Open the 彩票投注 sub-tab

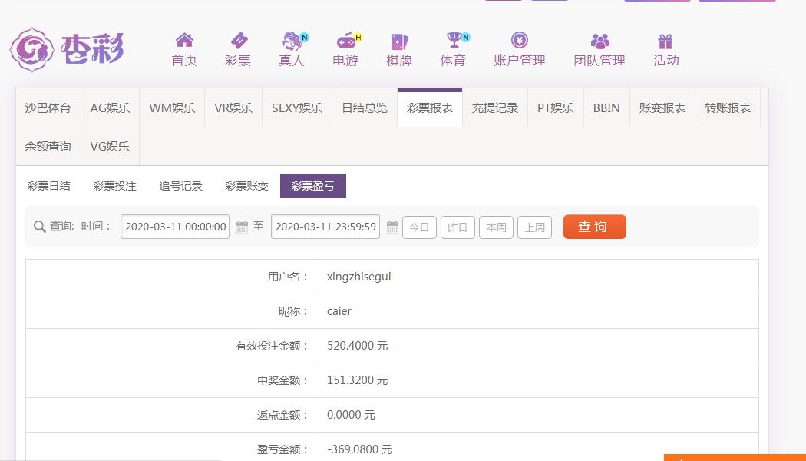coord(114,186)
